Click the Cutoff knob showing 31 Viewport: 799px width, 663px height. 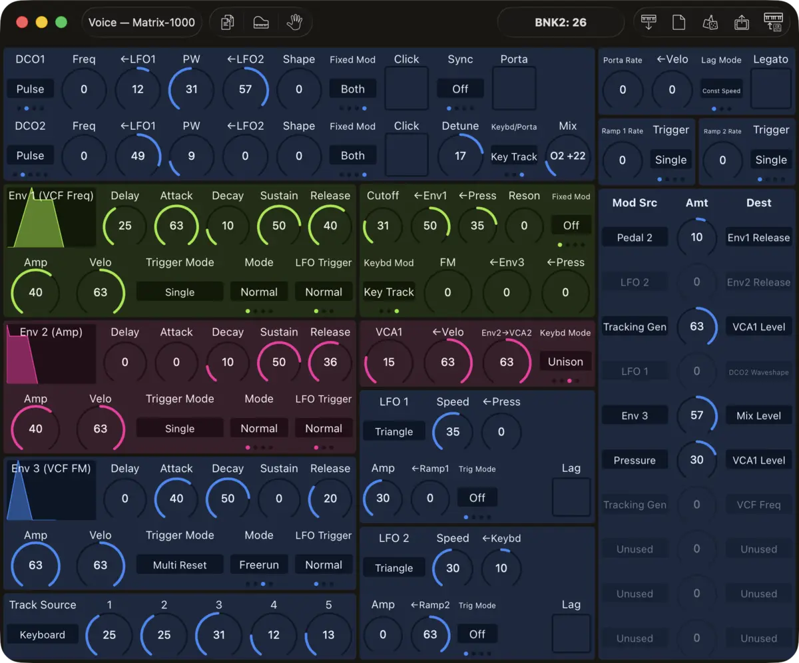(x=383, y=226)
